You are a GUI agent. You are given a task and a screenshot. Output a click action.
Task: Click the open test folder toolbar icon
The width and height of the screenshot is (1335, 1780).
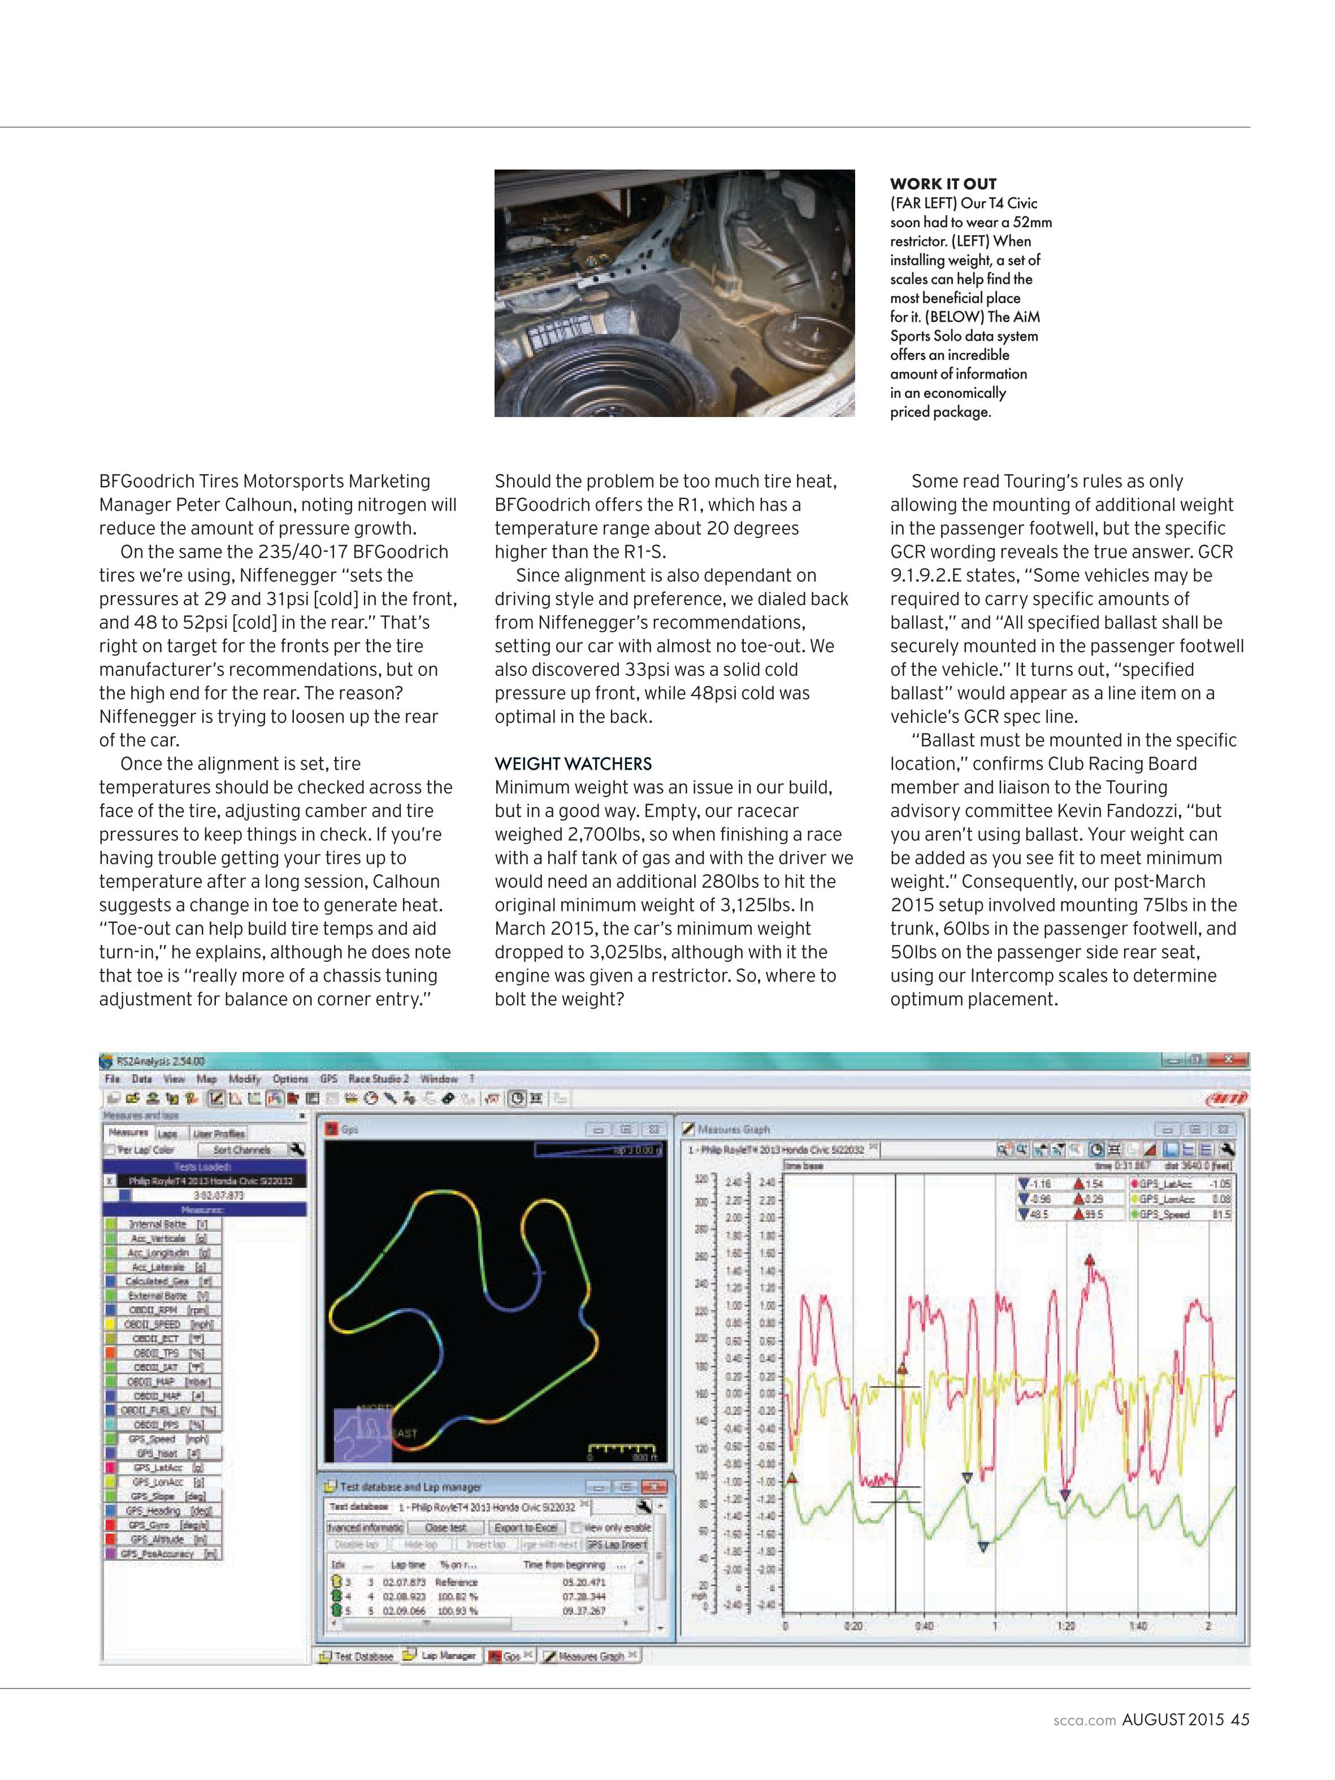tap(133, 1099)
